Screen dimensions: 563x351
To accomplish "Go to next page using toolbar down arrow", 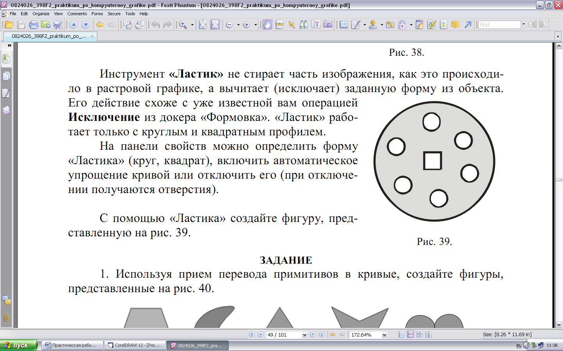I will coord(86,25).
